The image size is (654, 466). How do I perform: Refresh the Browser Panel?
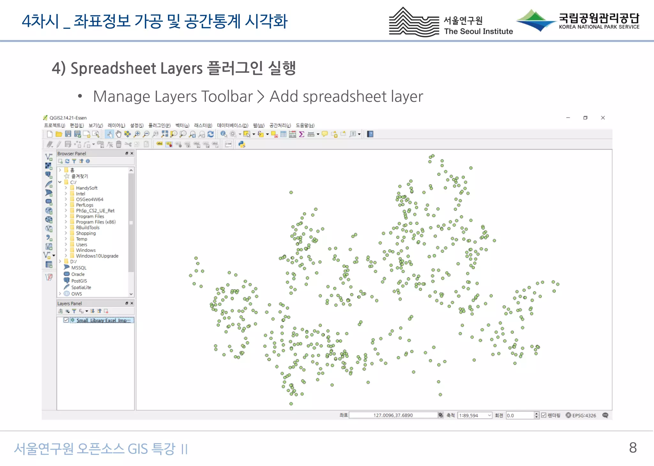click(x=67, y=161)
